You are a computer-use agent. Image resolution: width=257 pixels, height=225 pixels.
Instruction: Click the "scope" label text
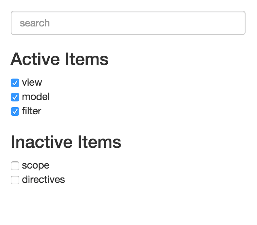35,165
